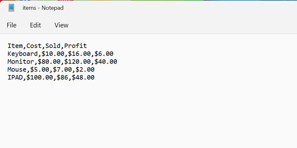Place cursor on the word 'Keyboard'
Viewport: 297px width, 148px height.
(23, 54)
